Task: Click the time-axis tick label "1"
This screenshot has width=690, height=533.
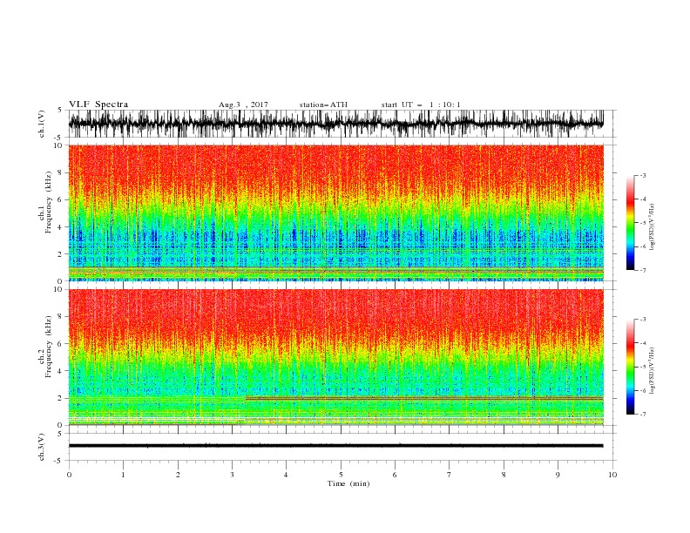Action: point(123,475)
